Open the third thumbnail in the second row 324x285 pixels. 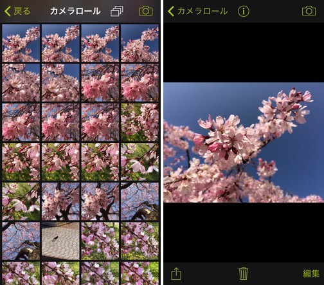coord(100,83)
